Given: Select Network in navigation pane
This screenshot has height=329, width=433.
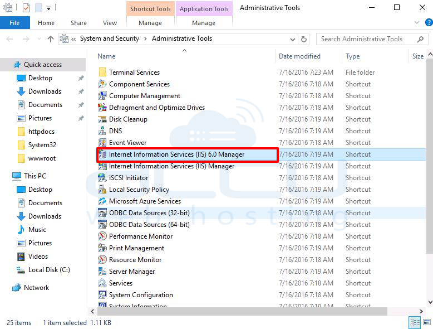Looking at the screenshot, I should tap(36, 288).
